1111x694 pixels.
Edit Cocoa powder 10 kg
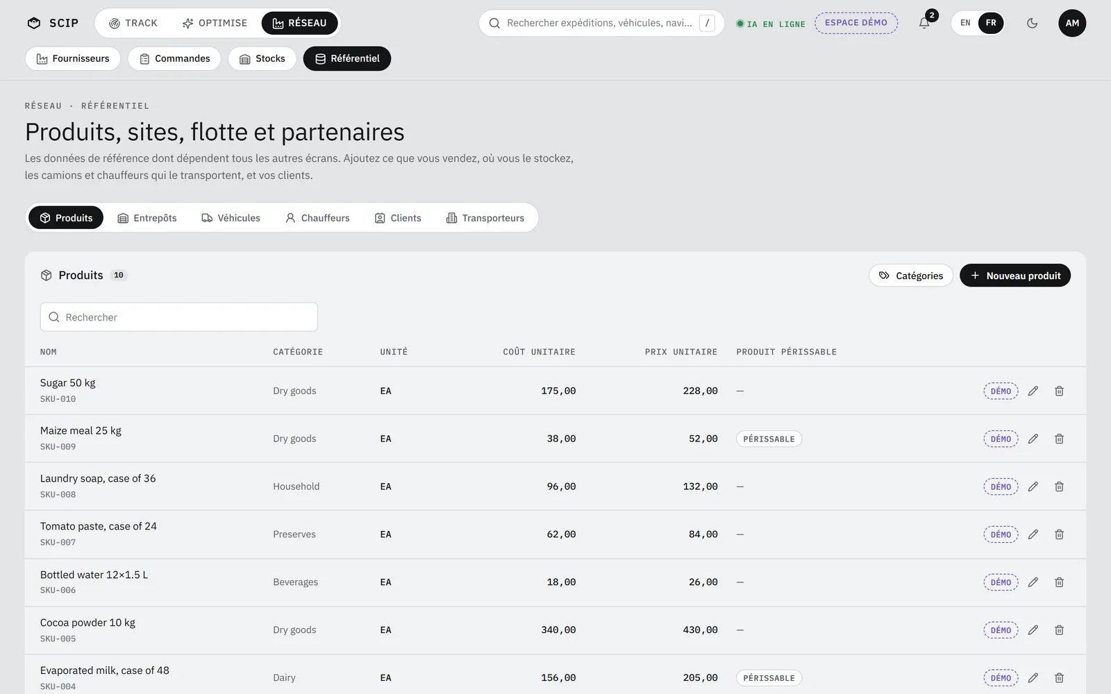tap(1033, 630)
